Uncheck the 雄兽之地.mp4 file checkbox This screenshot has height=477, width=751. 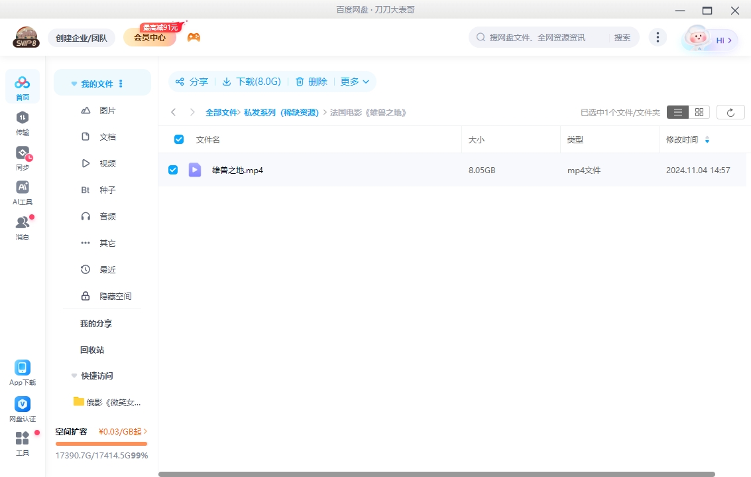173,170
